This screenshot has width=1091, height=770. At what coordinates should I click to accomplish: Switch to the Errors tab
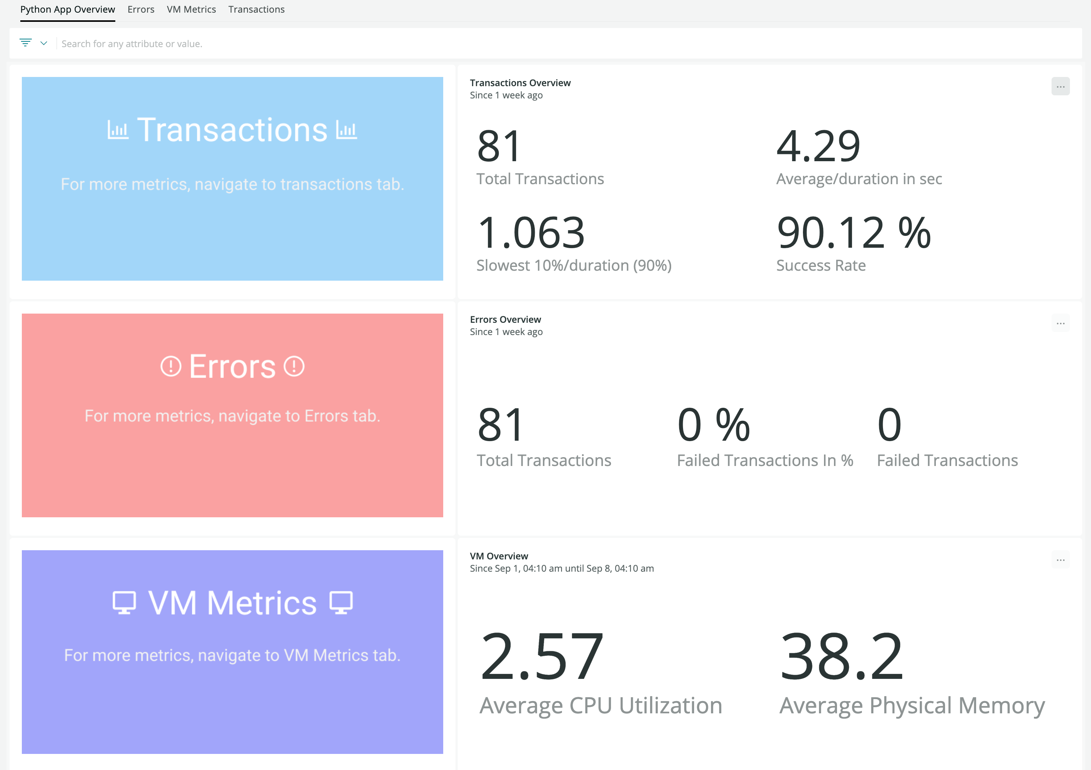141,10
